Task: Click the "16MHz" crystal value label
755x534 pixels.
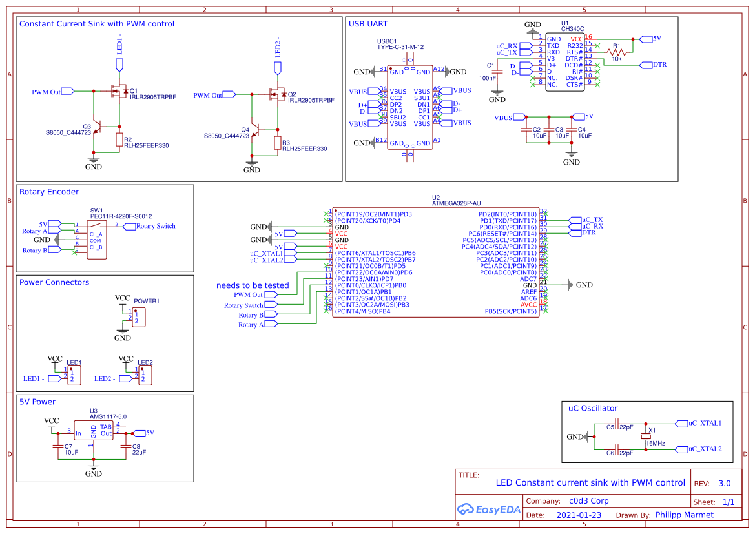Action: (x=656, y=443)
